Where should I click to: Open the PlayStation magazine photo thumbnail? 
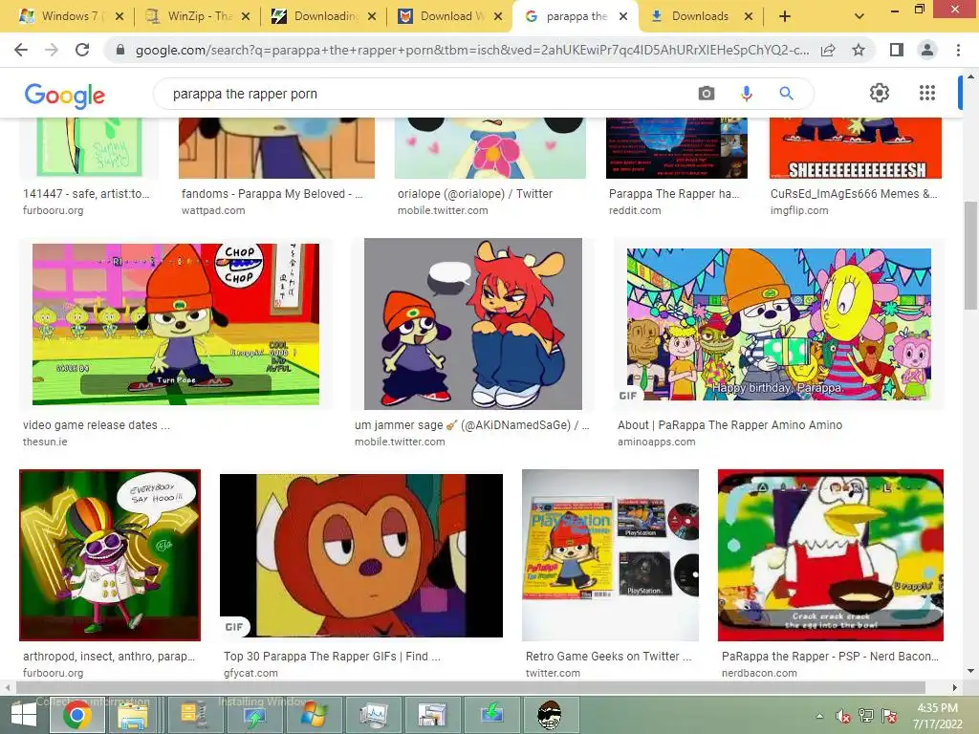610,555
